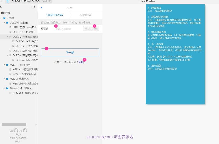Click the DLZC-登录注册2 folder icon
The width and height of the screenshot is (219, 144).
coord(7,23)
